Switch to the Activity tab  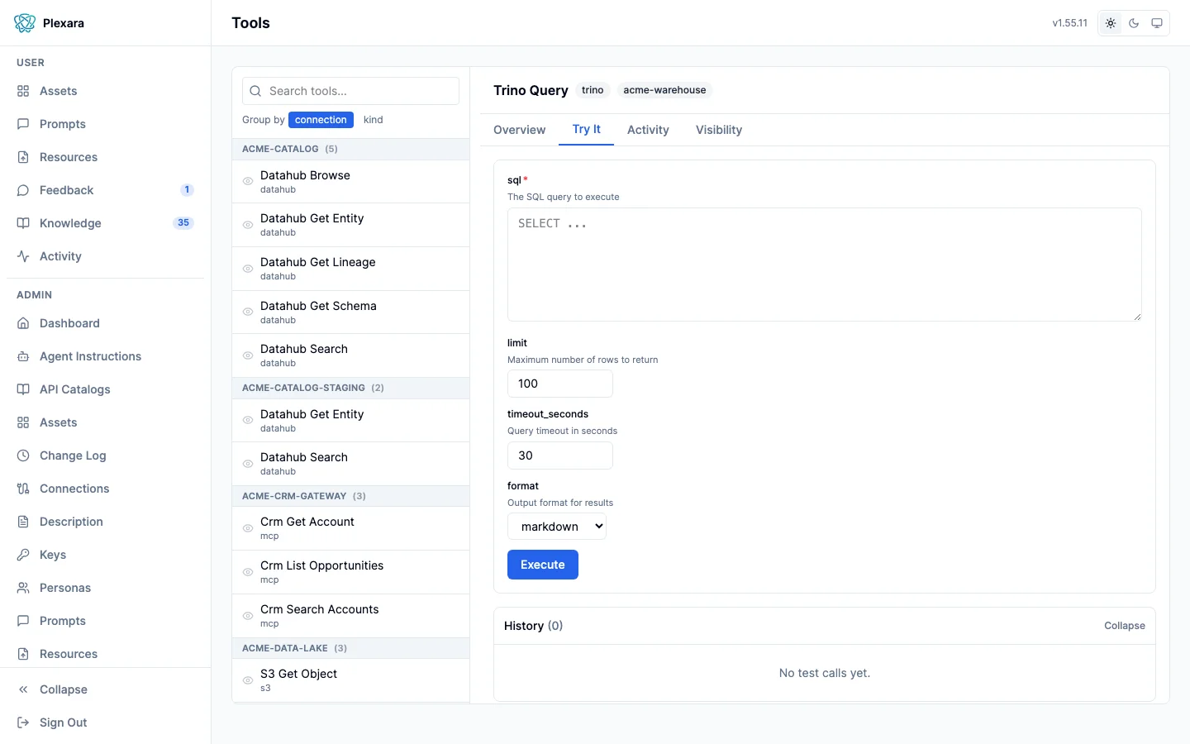click(648, 130)
